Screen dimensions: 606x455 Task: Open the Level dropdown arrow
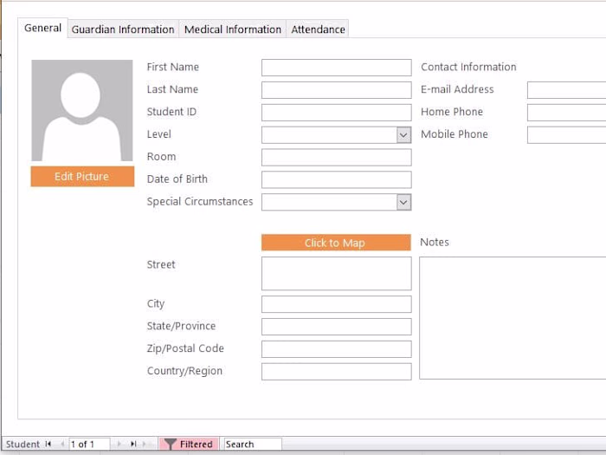pos(403,135)
